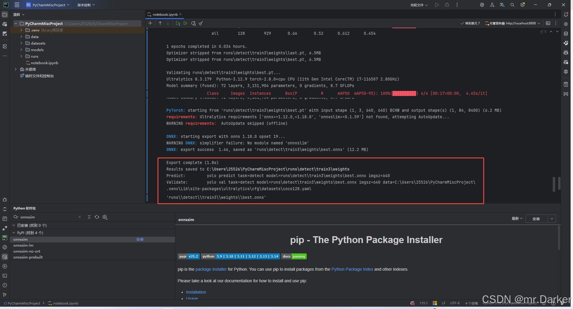Image resolution: width=573 pixels, height=309 pixels.
Task: Collapse the PyPI results group
Action: pos(14,233)
